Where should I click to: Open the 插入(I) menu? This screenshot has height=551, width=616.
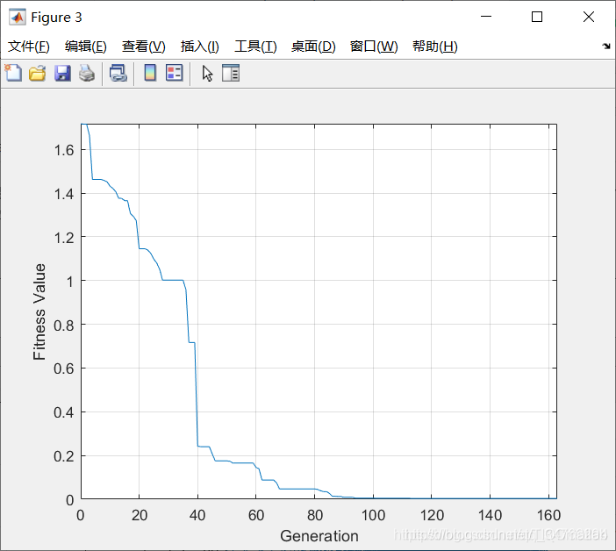coord(199,47)
